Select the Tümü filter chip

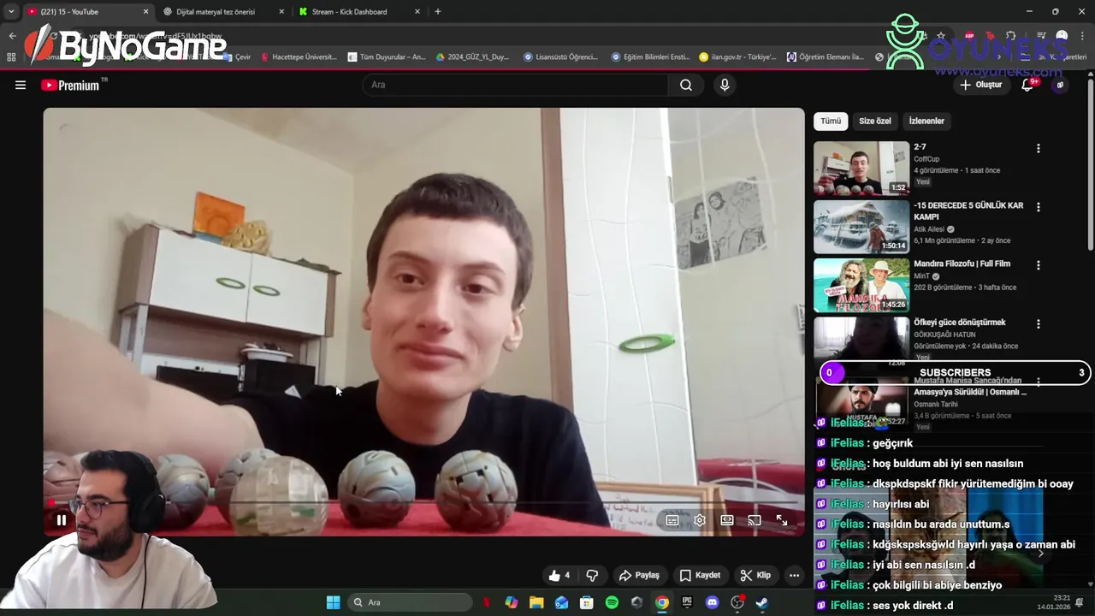coord(831,121)
